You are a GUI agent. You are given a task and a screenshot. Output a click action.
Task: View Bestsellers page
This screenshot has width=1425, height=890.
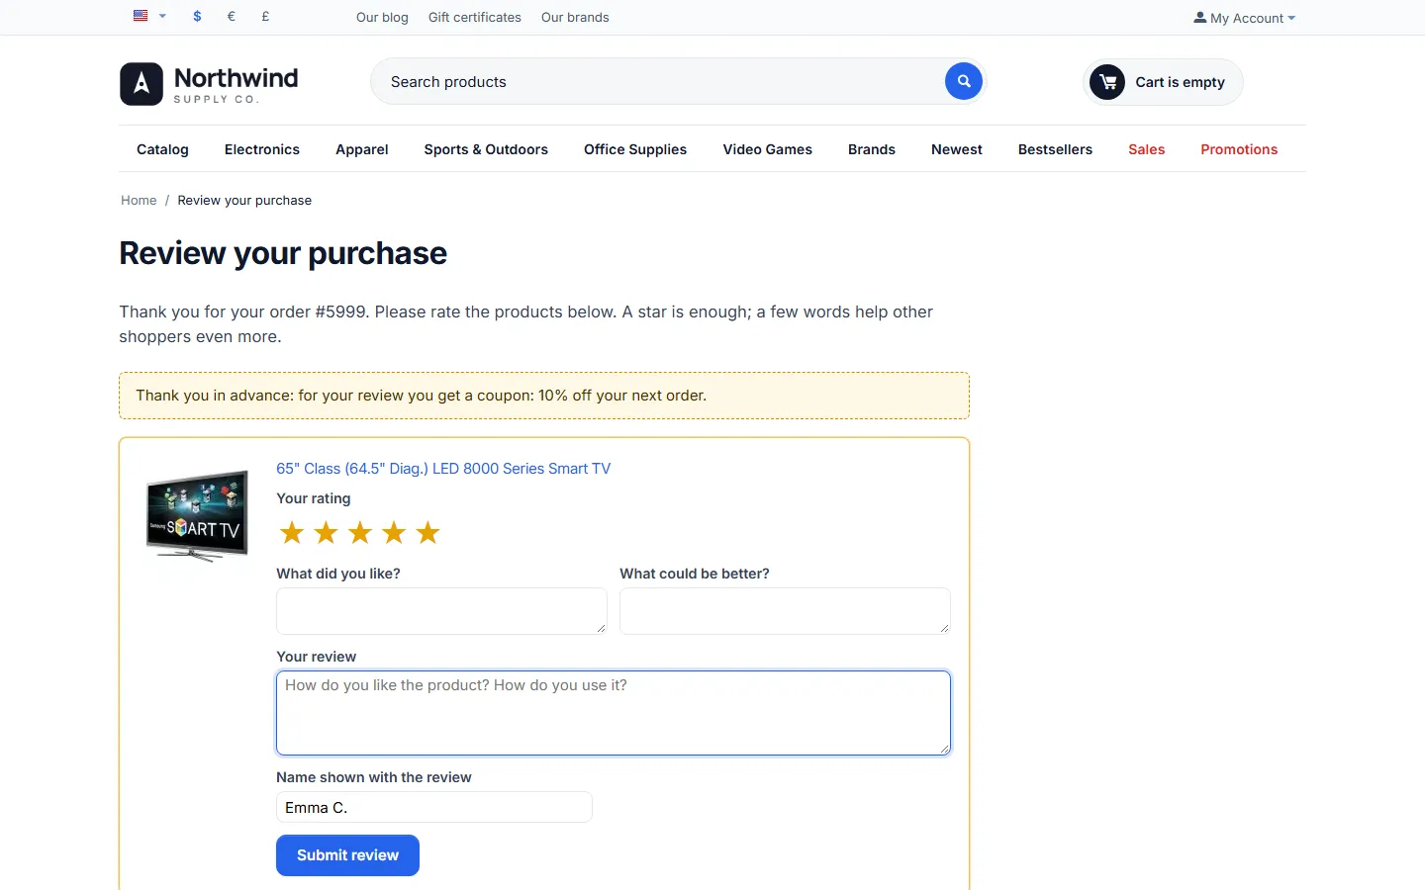1055,149
